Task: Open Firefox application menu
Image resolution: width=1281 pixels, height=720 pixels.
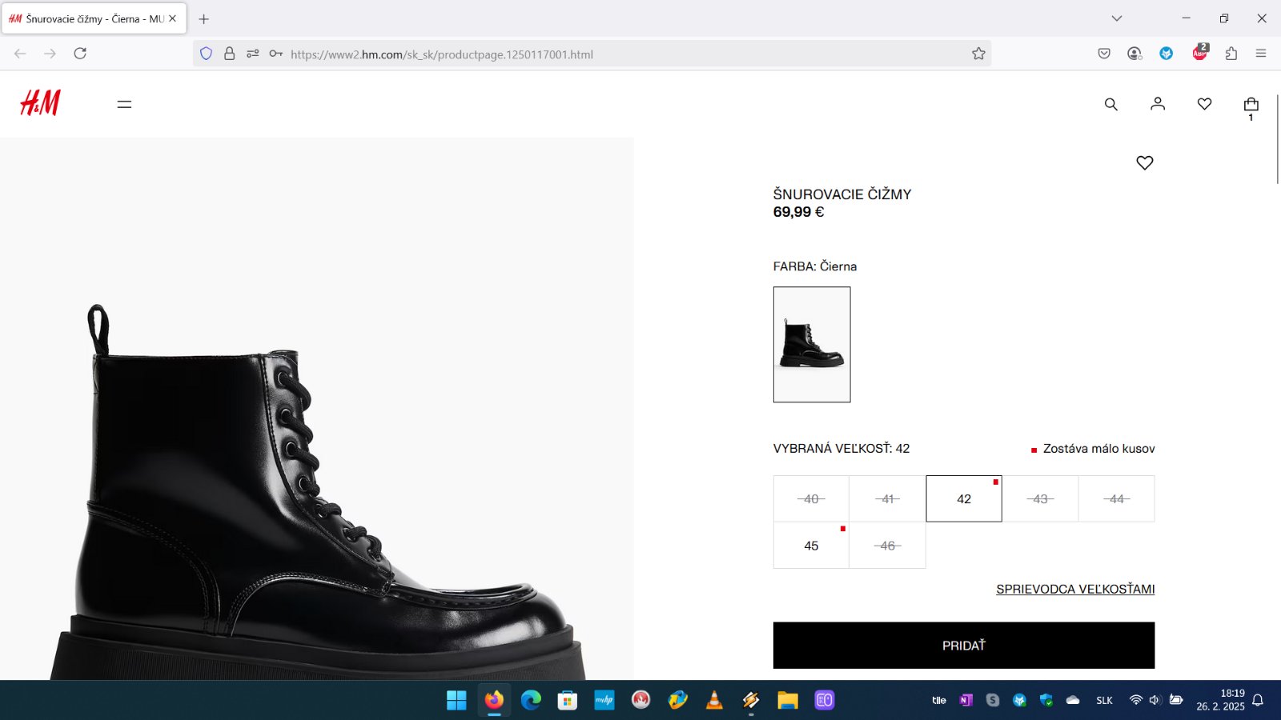Action: pos(1261,54)
